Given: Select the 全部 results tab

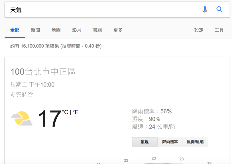Looking at the screenshot, I should point(15,30).
